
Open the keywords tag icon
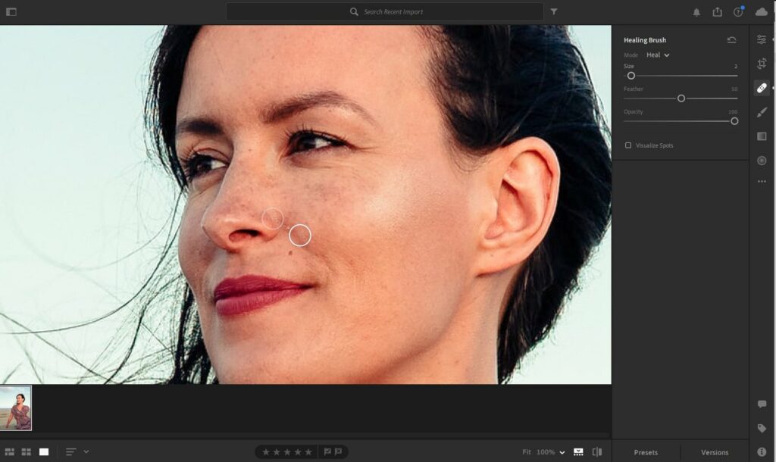[762, 429]
